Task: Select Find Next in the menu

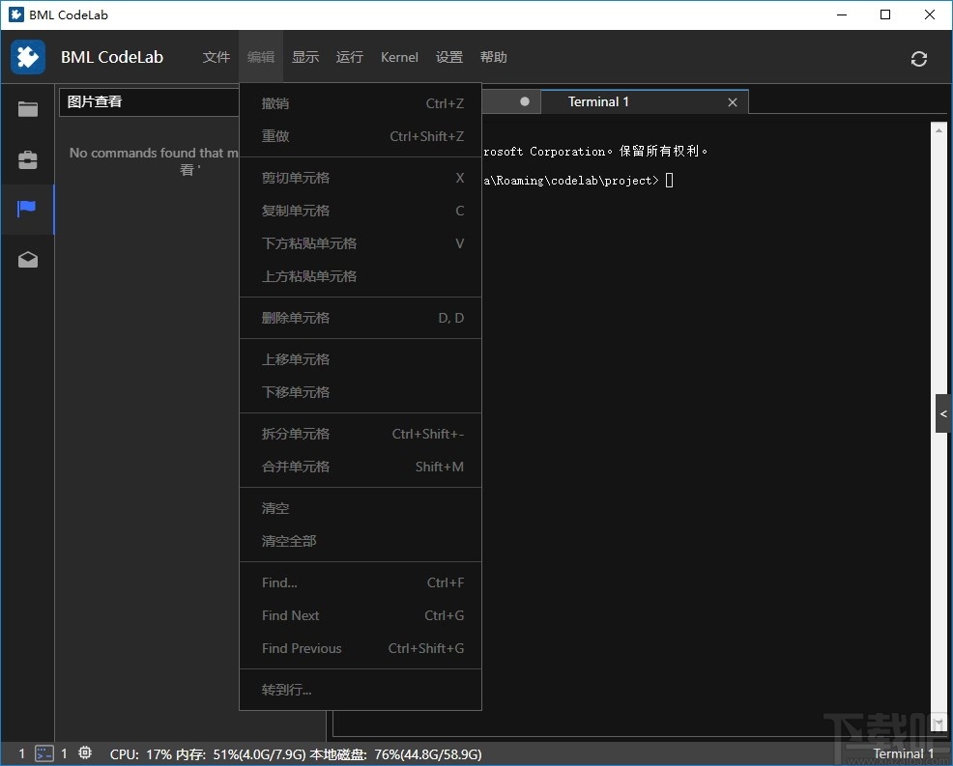Action: [290, 615]
